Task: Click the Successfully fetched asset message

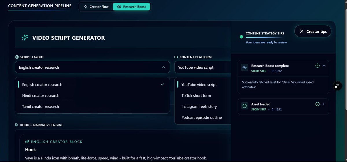Action: 278,85
